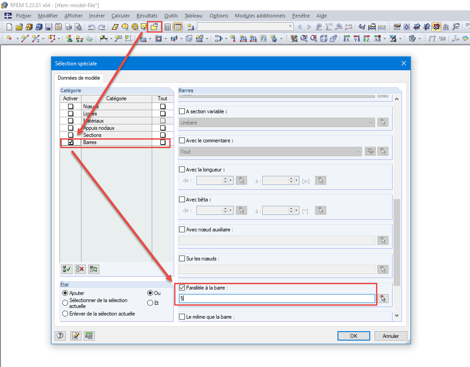Enable Avec la longueur option
470x367 pixels.
(x=182, y=169)
